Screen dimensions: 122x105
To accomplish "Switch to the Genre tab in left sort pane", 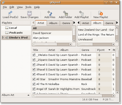I will 66,23.
